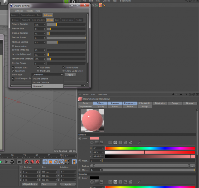Image resolution: width=199 pixels, height=188 pixels.
Task: Toggle the Rotation keyframe circular icon
Action: tap(56, 162)
